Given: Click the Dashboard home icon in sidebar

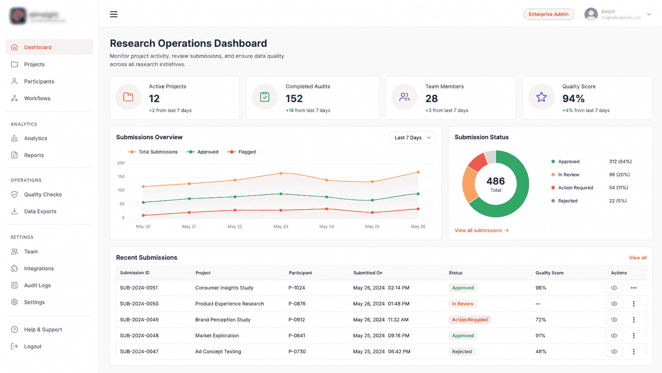Looking at the screenshot, I should tap(15, 47).
